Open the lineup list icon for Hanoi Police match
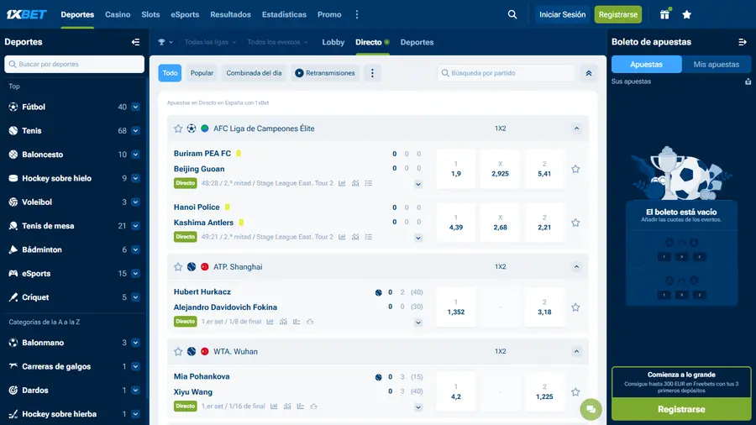Screen dimensions: 756x425 tap(369, 237)
